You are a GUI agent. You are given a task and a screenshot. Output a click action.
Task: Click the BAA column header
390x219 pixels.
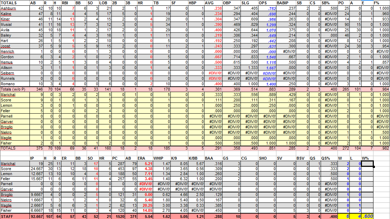pyautogui.click(x=213, y=158)
